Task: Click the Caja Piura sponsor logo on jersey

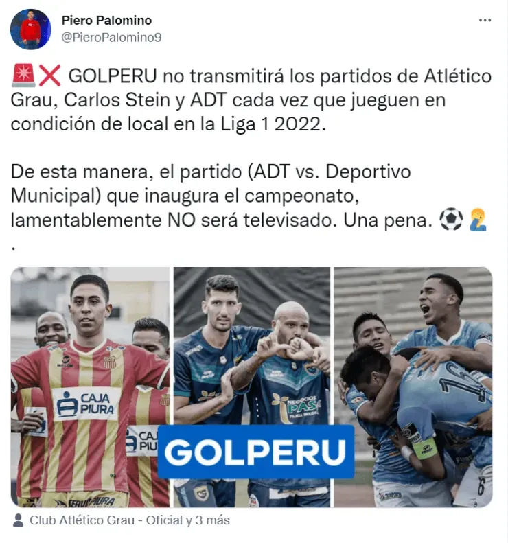Action: (x=86, y=404)
